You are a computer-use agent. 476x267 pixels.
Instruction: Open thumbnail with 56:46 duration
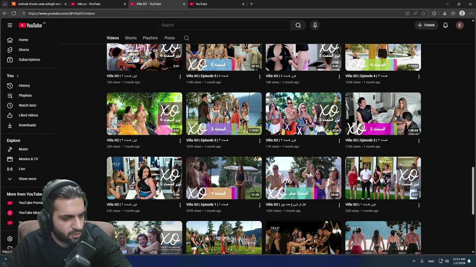click(303, 178)
